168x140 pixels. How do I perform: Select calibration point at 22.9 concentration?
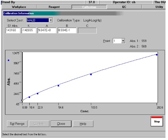(x=38, y=94)
